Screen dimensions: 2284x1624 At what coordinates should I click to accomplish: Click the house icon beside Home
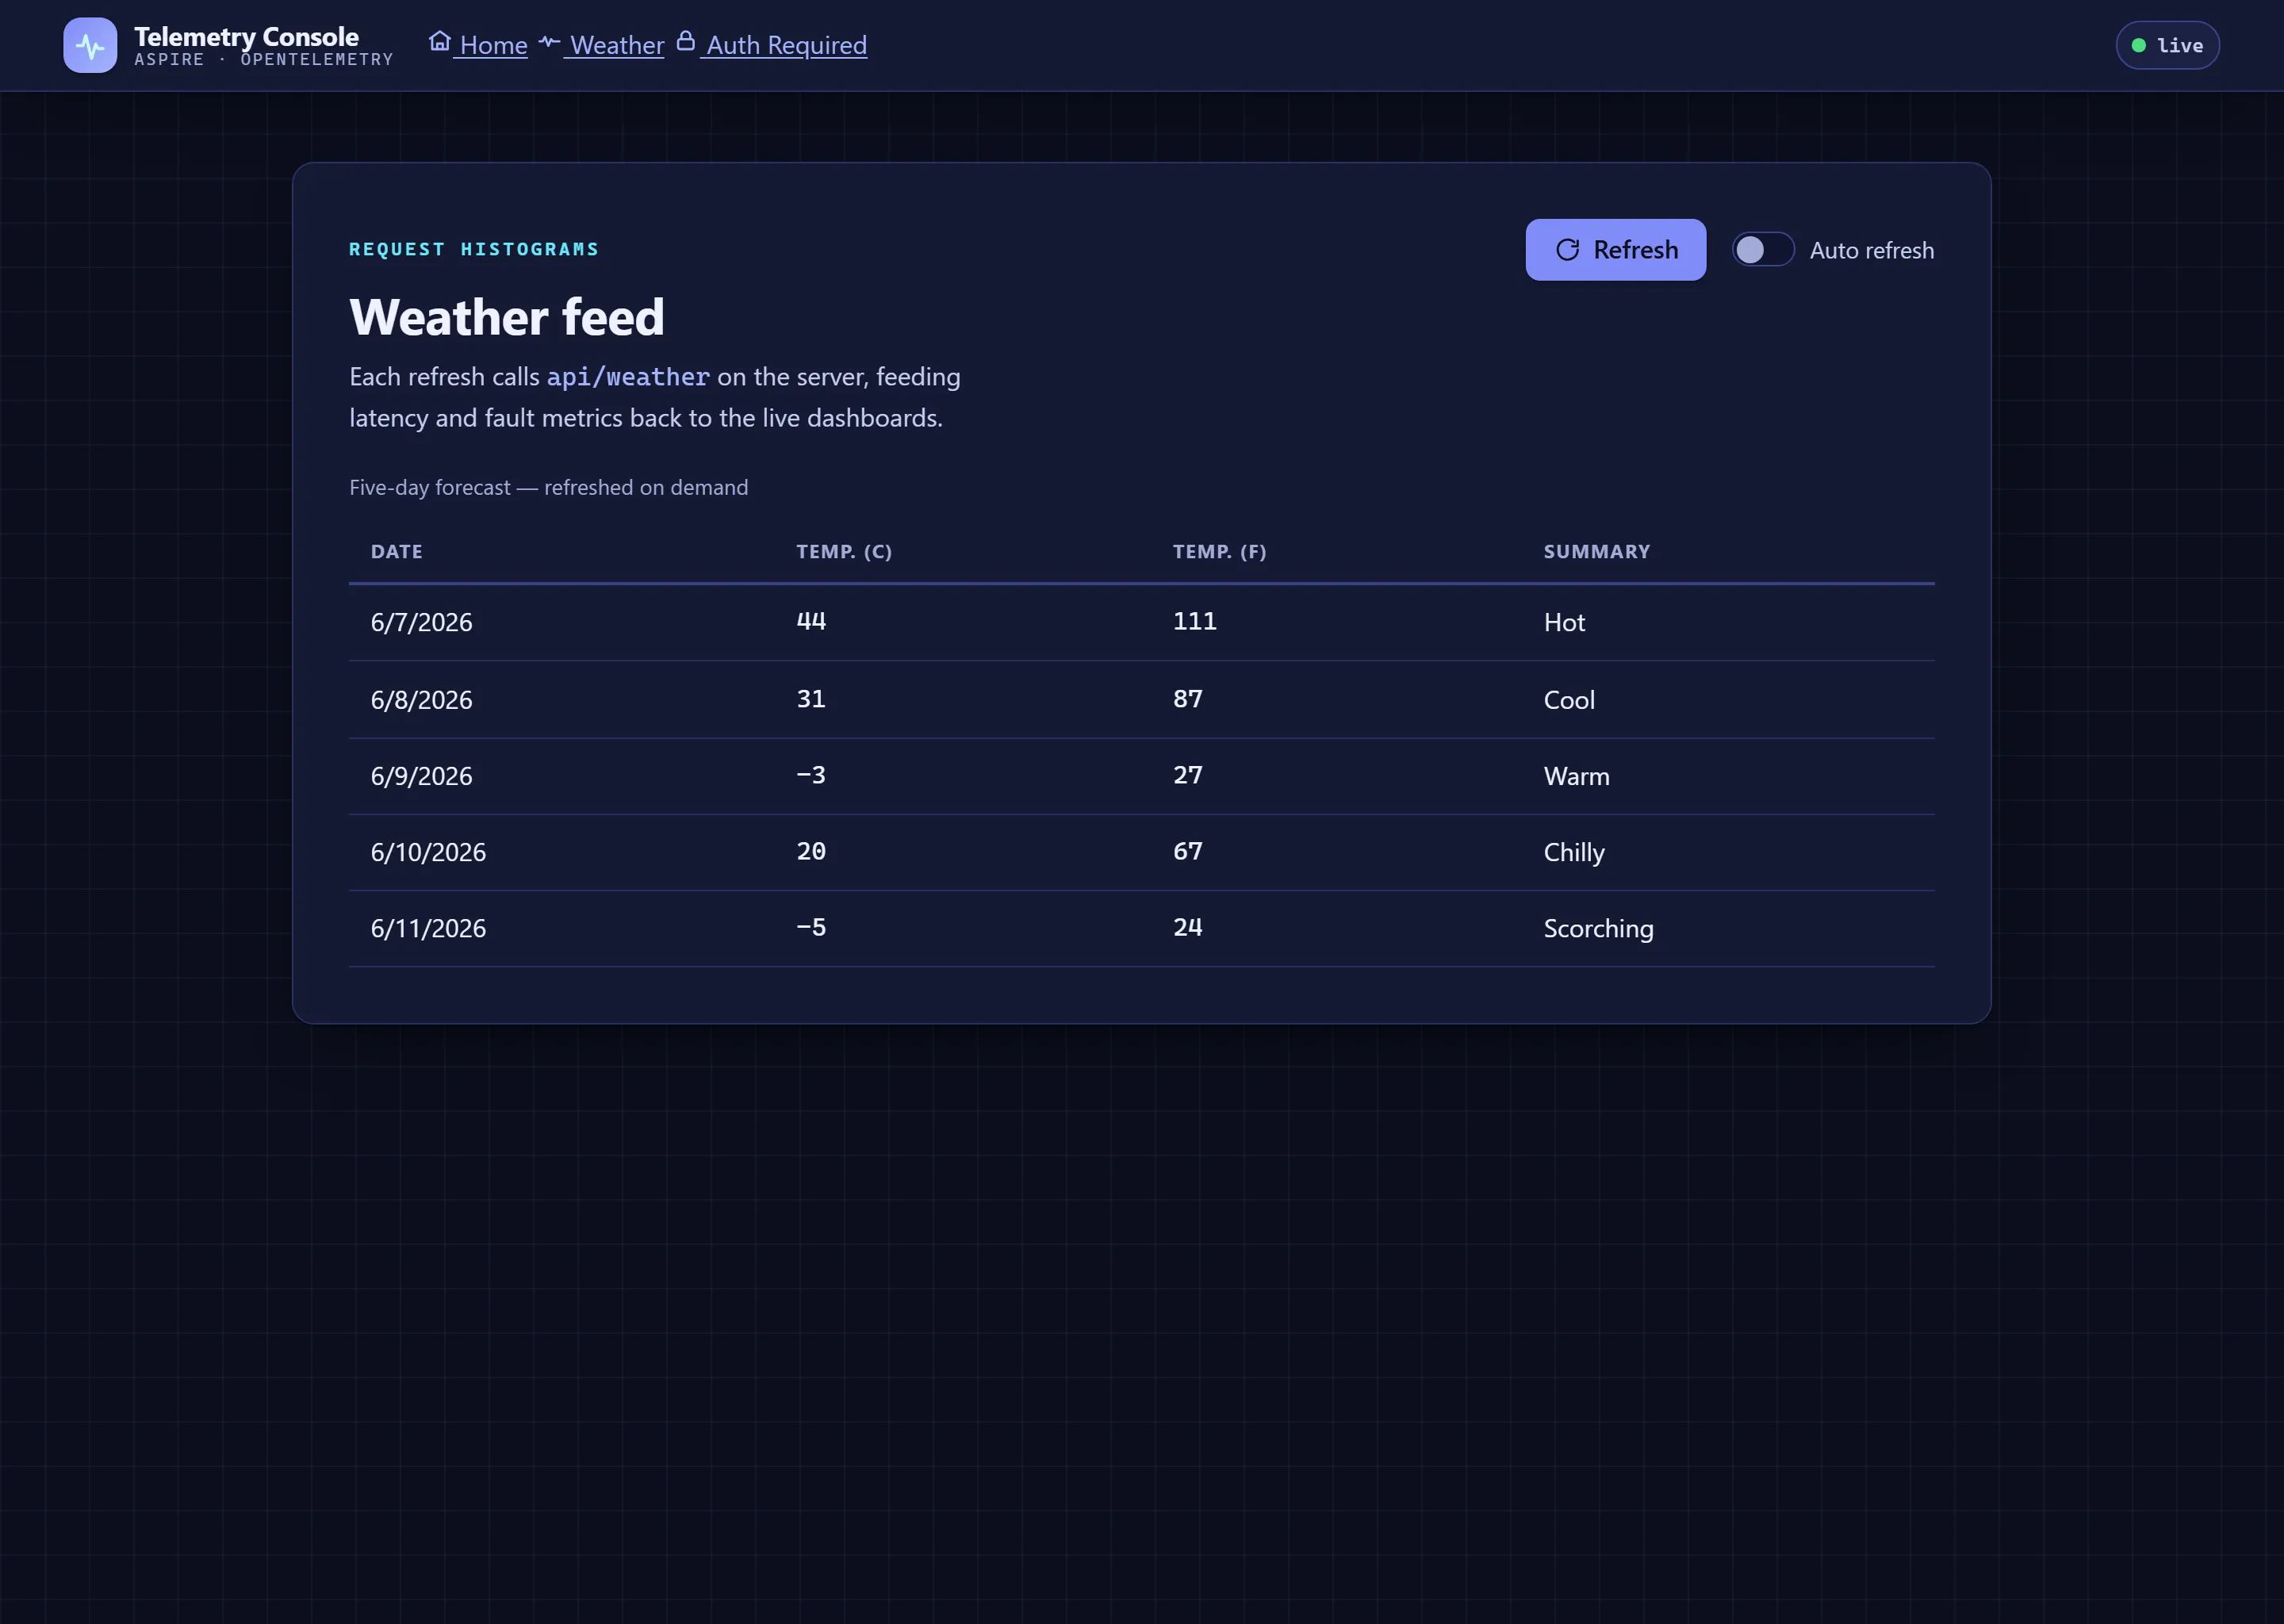pos(440,41)
